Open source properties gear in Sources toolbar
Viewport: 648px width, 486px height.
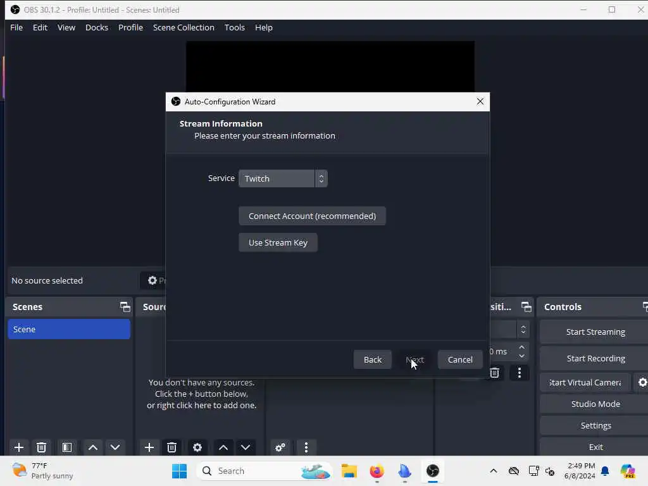197,447
